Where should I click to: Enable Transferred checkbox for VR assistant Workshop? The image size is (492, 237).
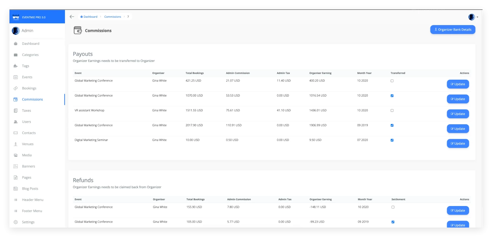click(392, 110)
